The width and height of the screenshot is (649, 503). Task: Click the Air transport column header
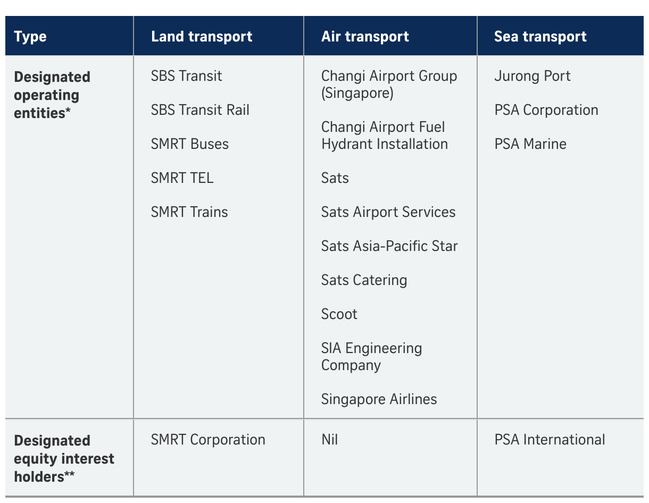tap(365, 37)
